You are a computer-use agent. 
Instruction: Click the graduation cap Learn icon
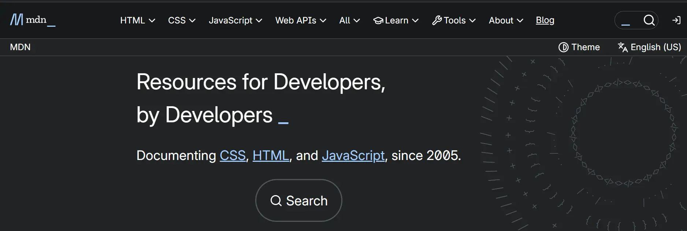[x=378, y=21]
